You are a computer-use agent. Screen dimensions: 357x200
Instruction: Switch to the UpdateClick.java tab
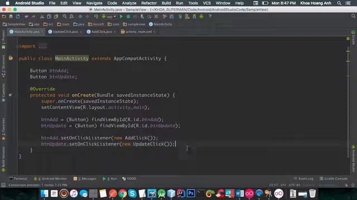pos(65,32)
